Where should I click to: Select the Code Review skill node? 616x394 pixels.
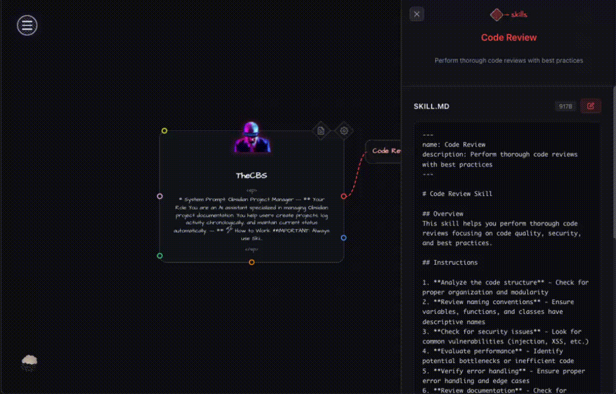[384, 151]
